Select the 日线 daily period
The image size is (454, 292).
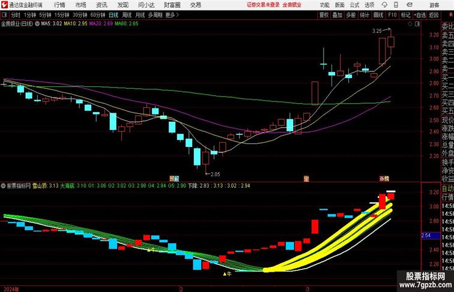tap(114, 15)
